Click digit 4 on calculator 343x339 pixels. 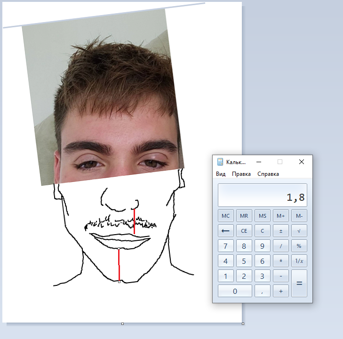coord(225,261)
